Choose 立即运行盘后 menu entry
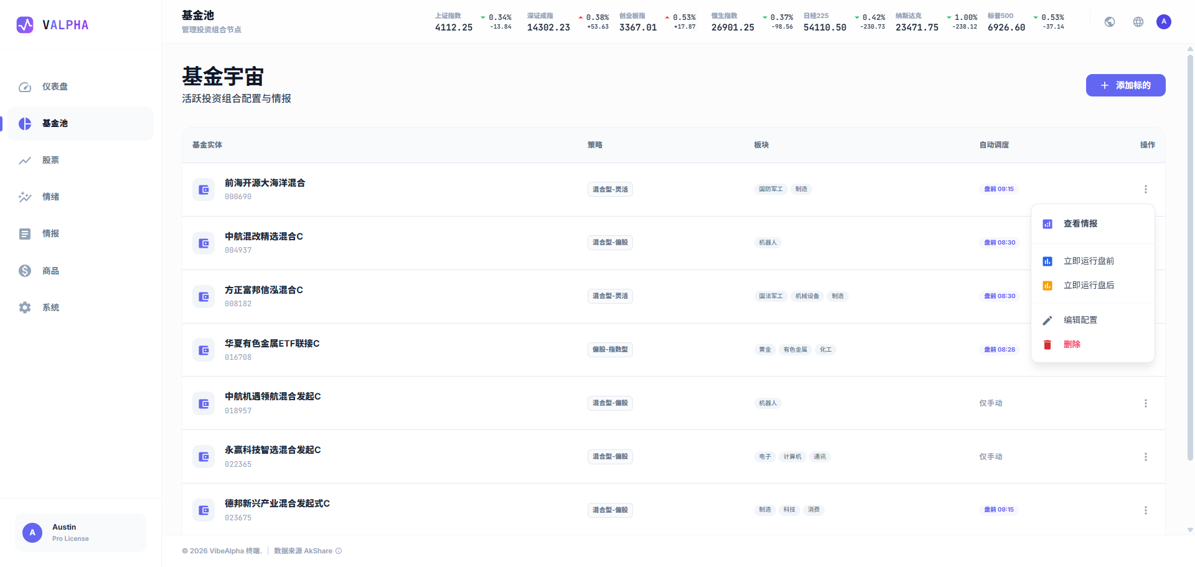 pyautogui.click(x=1093, y=286)
